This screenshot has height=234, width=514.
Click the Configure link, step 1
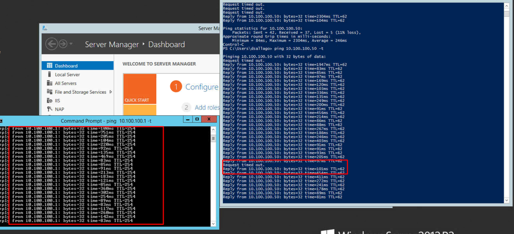pos(202,87)
